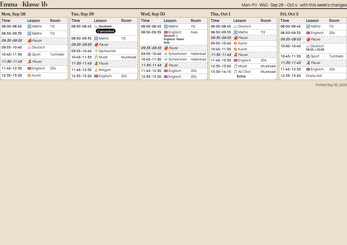Select the "Aula" room cell on Wednesday
This screenshot has height=245, width=347.
(x=194, y=32)
